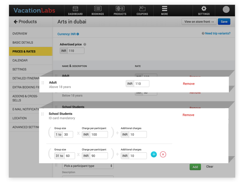Open the Bookings icon in top bar
This screenshot has width=244, height=188.
(97, 9)
